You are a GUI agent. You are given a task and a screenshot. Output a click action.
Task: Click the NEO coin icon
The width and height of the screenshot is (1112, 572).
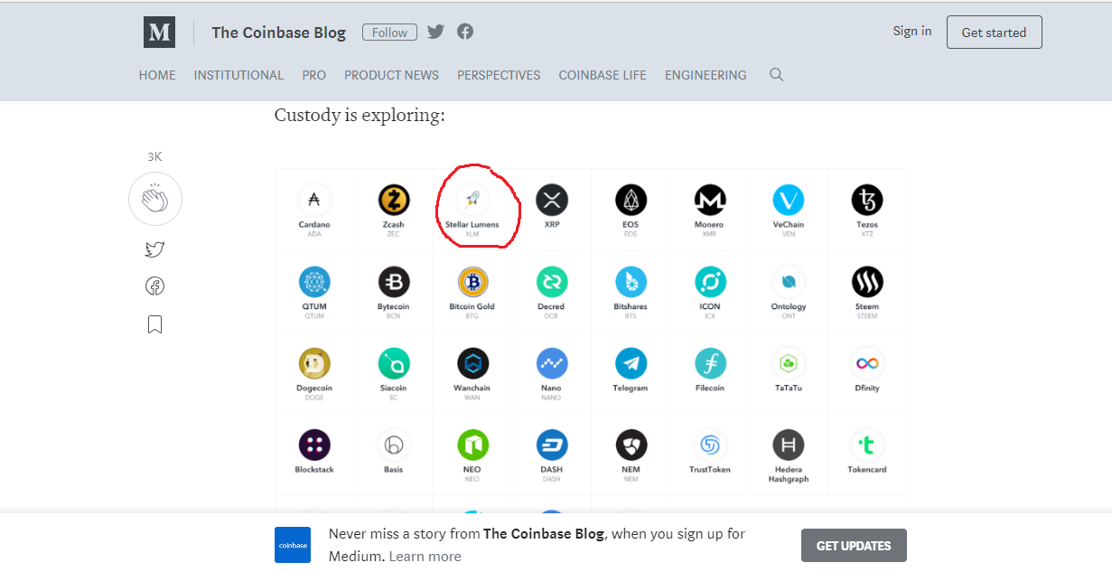(x=472, y=445)
